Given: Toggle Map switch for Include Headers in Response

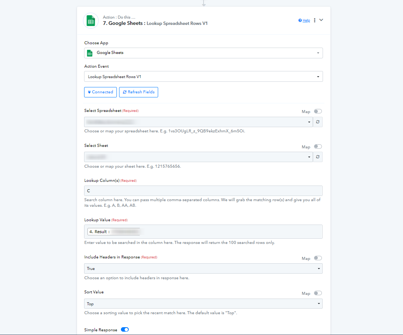Looking at the screenshot, I should (318, 258).
